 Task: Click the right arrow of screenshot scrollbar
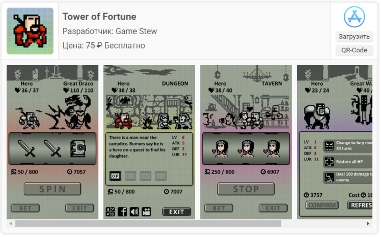point(368,223)
